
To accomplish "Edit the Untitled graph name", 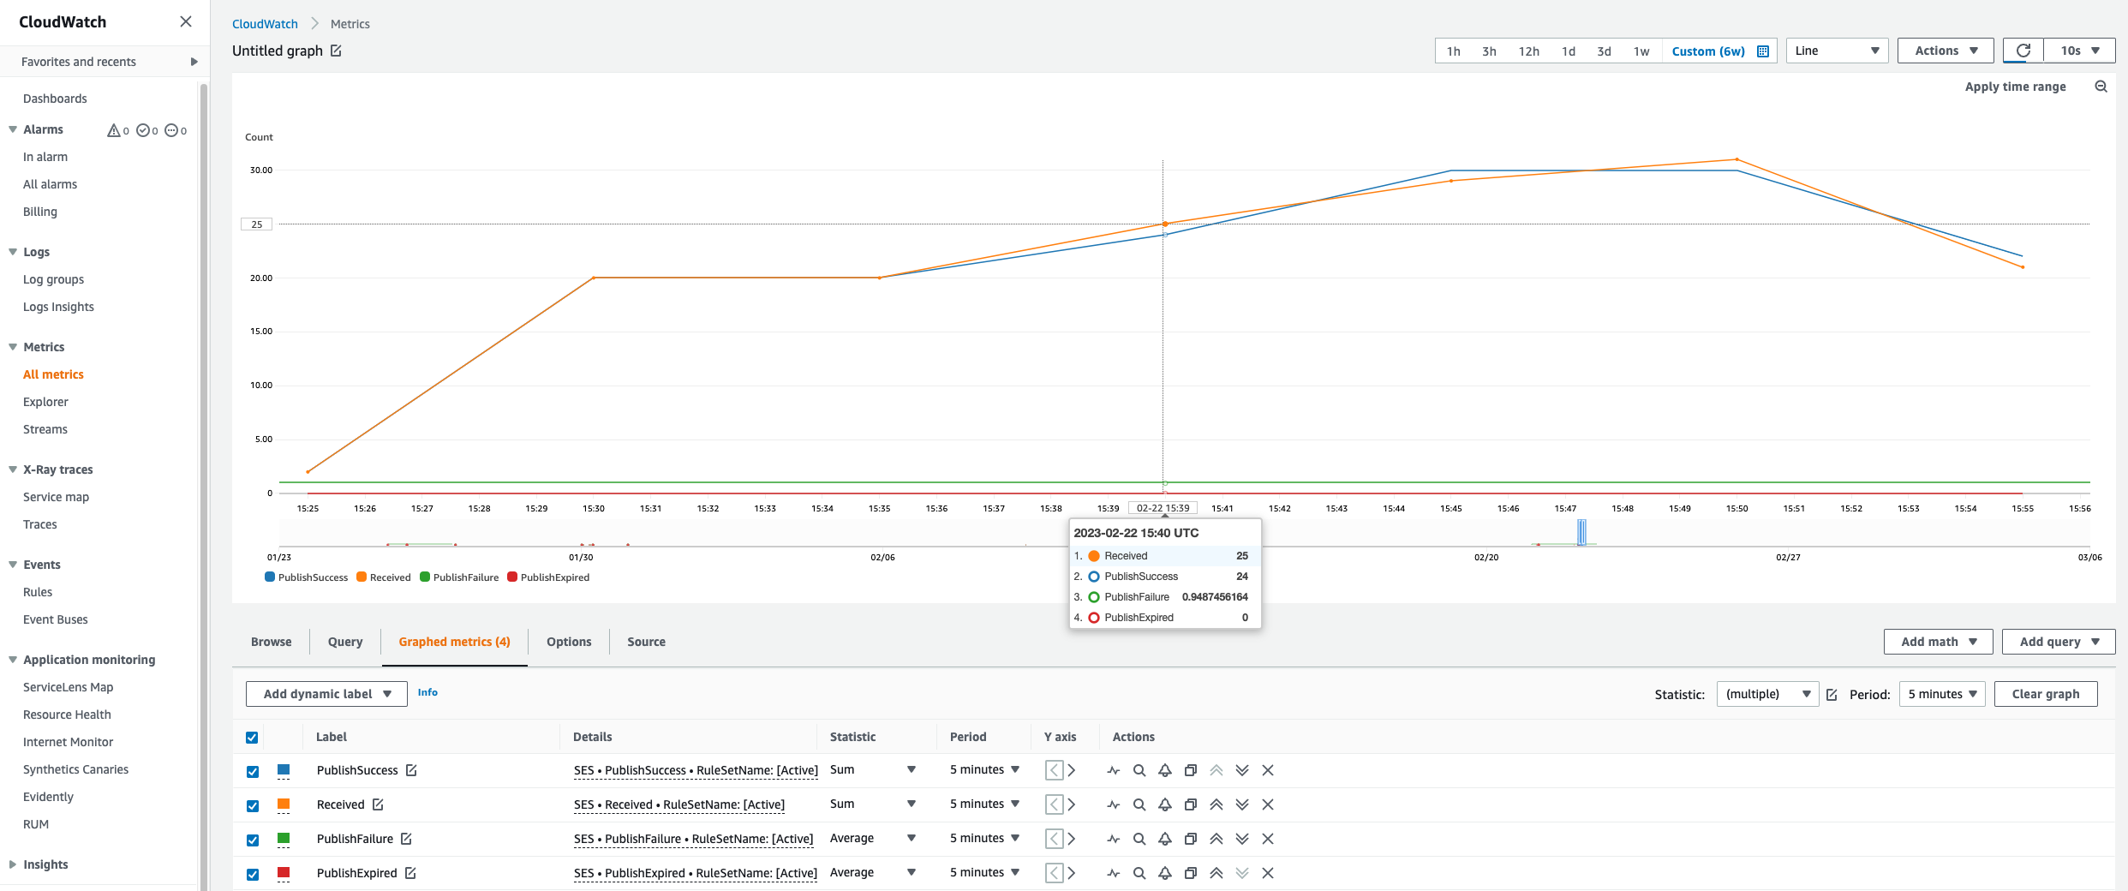I will pyautogui.click(x=335, y=51).
